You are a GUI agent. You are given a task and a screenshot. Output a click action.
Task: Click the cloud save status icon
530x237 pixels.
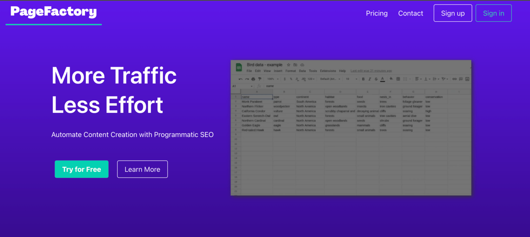coord(302,65)
